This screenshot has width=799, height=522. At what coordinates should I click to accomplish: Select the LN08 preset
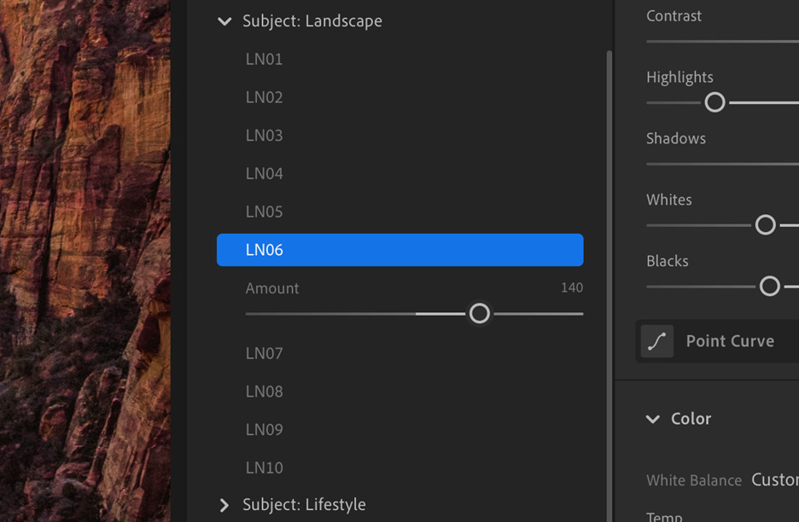[264, 391]
